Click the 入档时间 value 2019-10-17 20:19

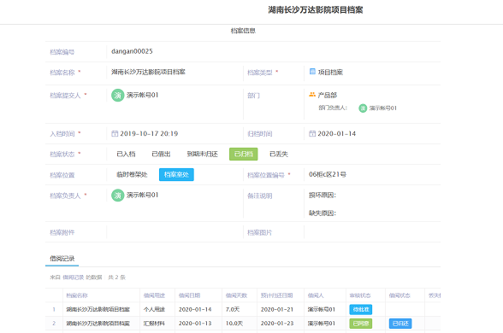pos(149,133)
